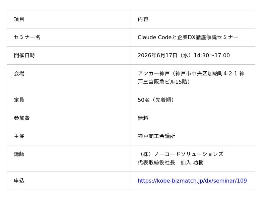Viewport: 268px width, 200px height.
Task: Click the 代表取締役社長 仙入 功樹 line
Action: coord(171,163)
